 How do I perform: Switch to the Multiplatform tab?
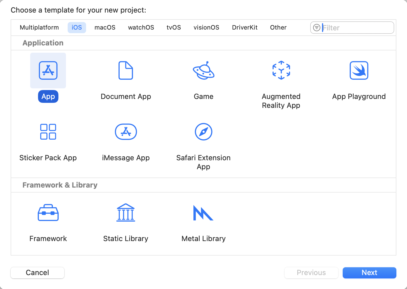pos(39,28)
